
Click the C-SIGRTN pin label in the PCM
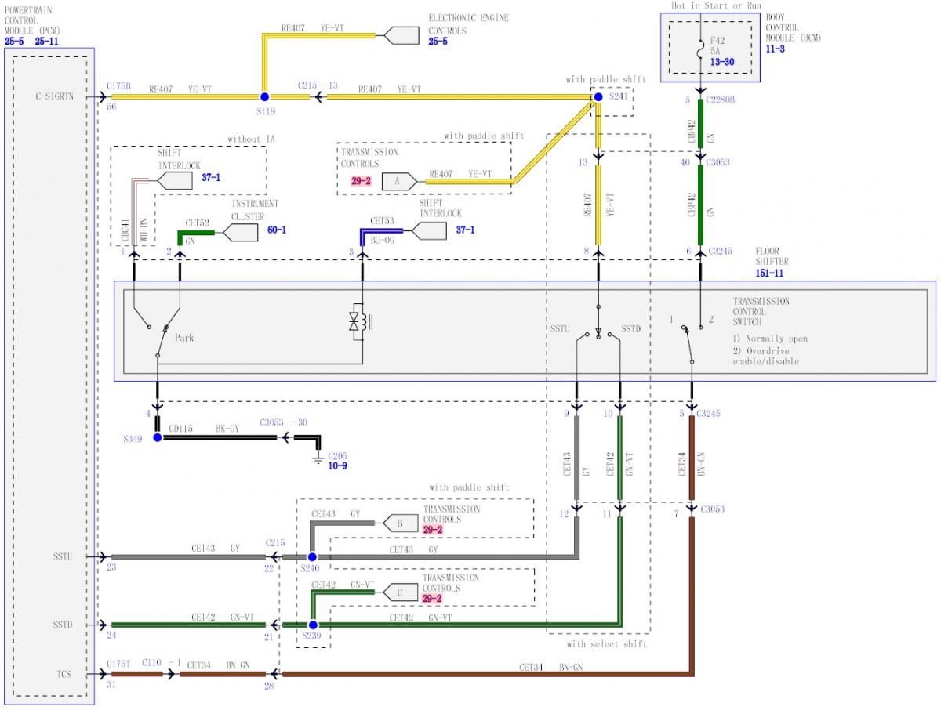54,97
